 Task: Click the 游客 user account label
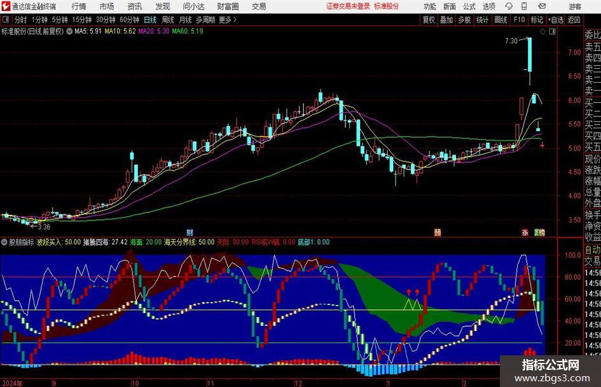pos(574,6)
